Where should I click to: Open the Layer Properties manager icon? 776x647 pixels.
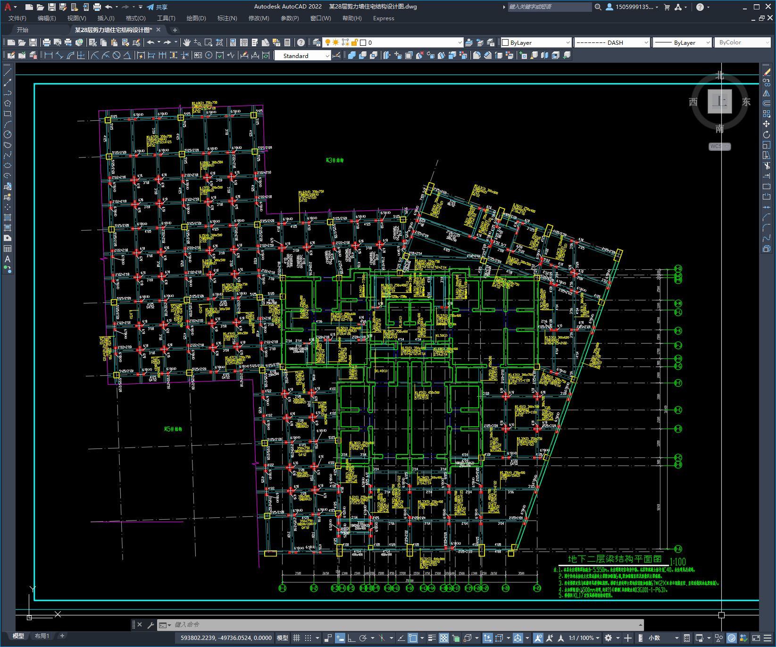point(317,42)
